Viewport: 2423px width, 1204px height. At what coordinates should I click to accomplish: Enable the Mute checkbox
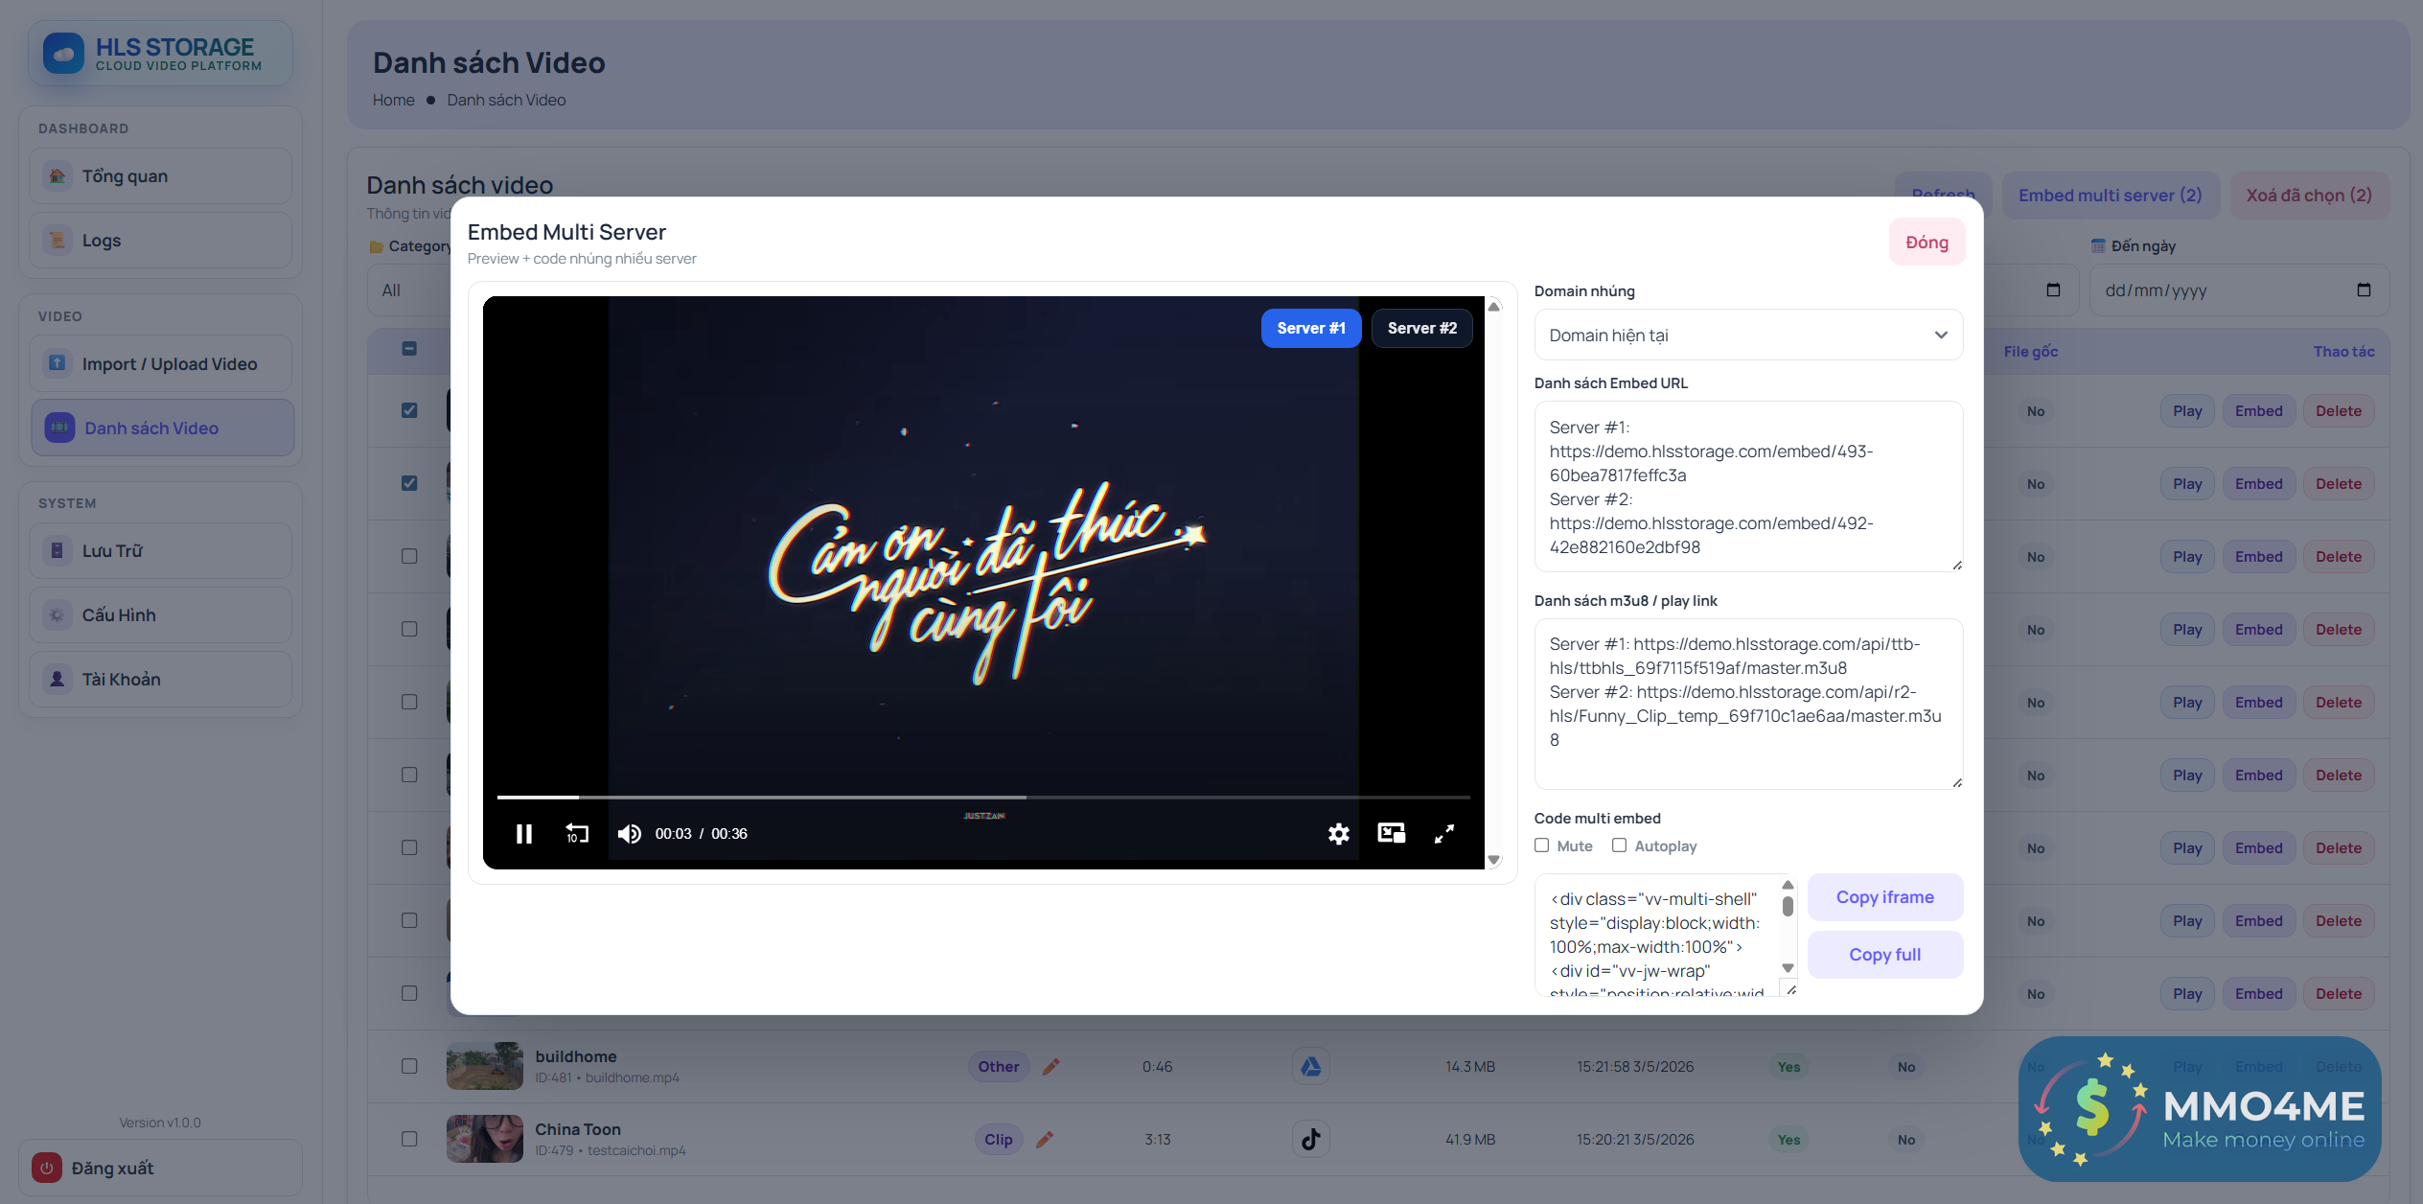[x=1541, y=845]
